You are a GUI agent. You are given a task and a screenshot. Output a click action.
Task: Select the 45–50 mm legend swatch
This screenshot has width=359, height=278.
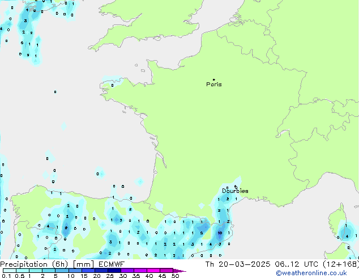pyautogui.click(x=166, y=271)
